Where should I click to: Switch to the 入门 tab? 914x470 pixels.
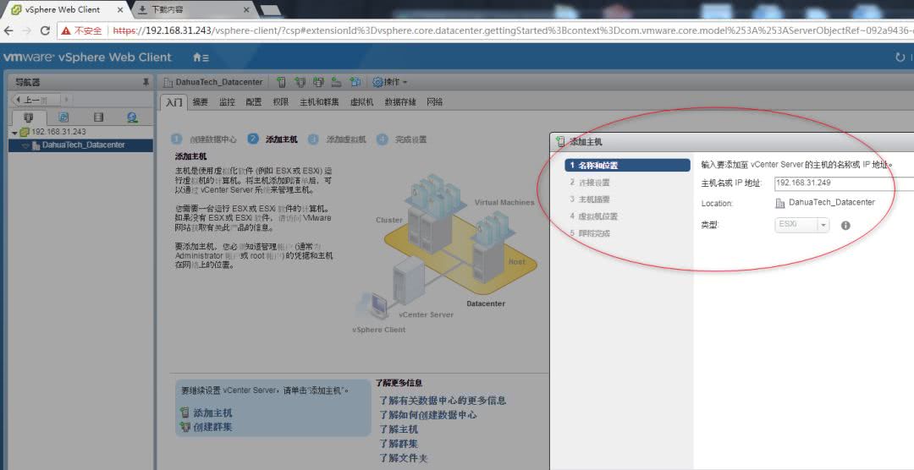click(173, 102)
